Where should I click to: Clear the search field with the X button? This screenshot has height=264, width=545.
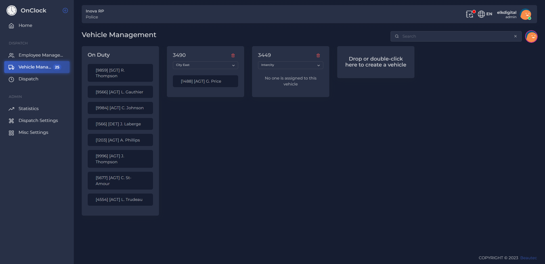(x=515, y=36)
